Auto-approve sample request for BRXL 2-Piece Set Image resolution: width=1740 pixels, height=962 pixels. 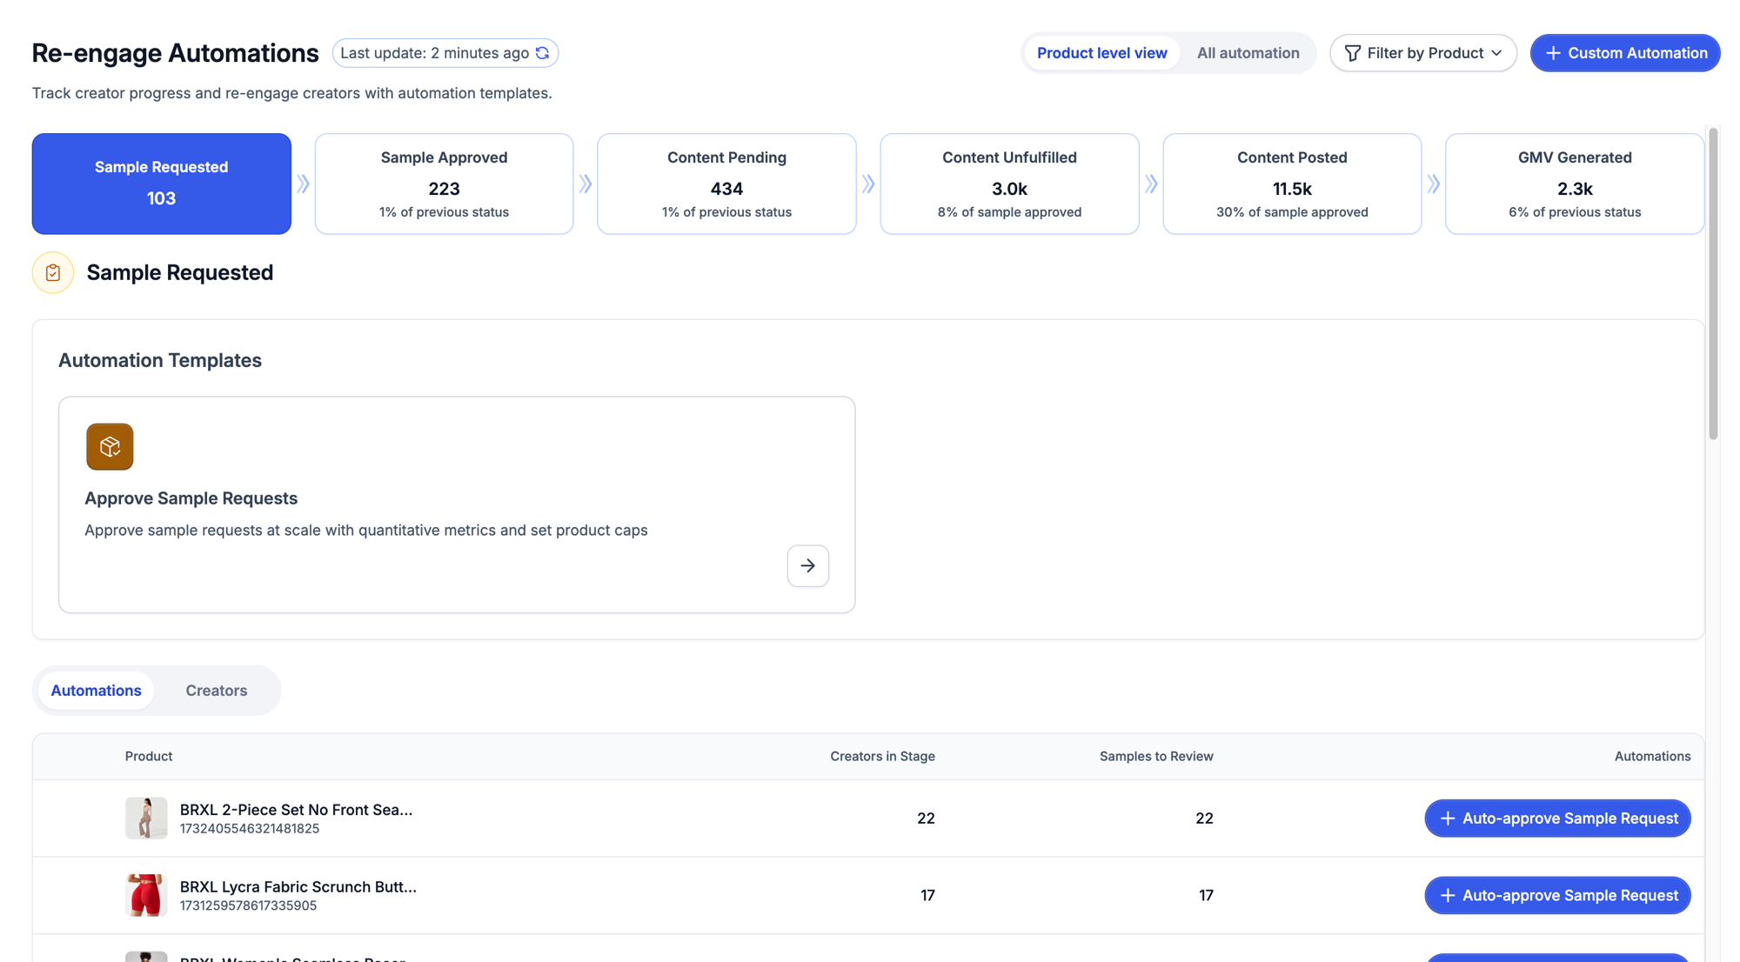(1557, 818)
